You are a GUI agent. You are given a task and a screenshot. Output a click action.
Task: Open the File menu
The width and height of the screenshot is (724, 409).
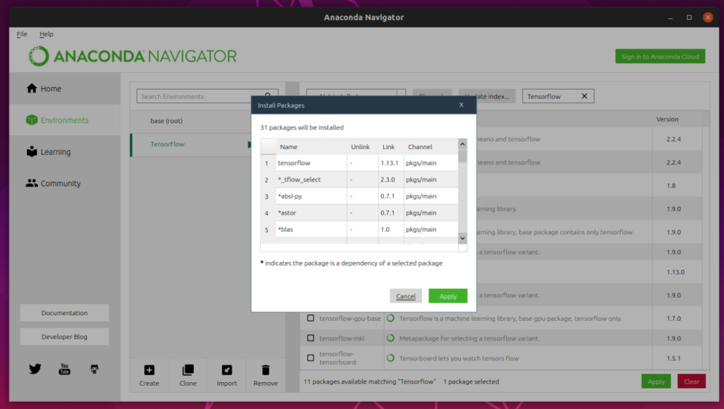tap(22, 34)
